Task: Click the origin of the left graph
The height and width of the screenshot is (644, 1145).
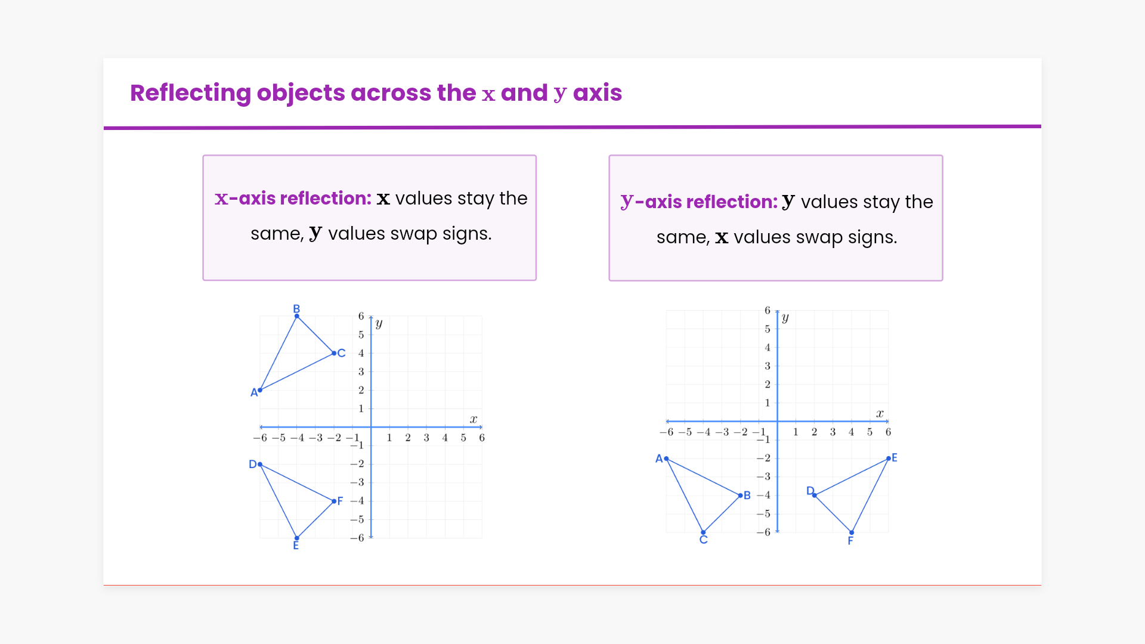Action: 371,427
